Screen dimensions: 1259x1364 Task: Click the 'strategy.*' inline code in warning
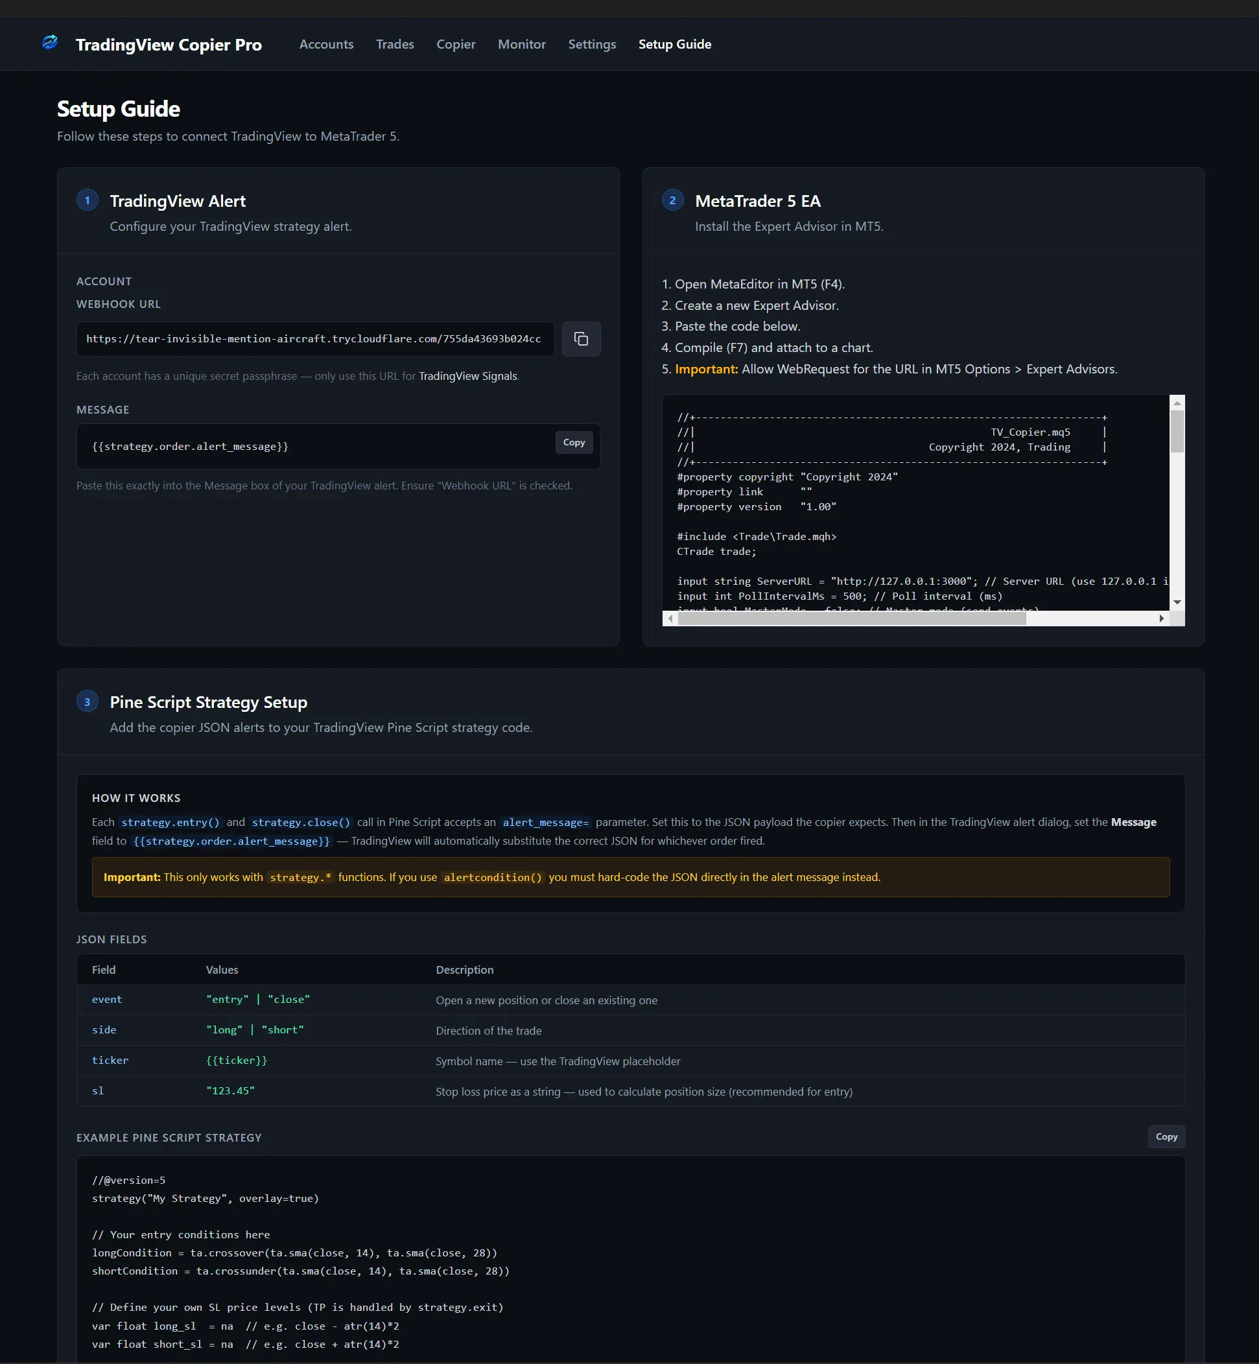[x=300, y=878]
